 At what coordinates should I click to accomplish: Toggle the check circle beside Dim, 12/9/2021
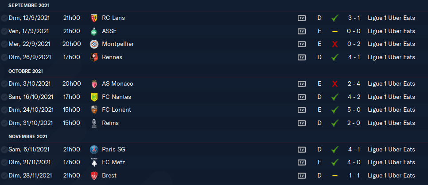click(4, 18)
